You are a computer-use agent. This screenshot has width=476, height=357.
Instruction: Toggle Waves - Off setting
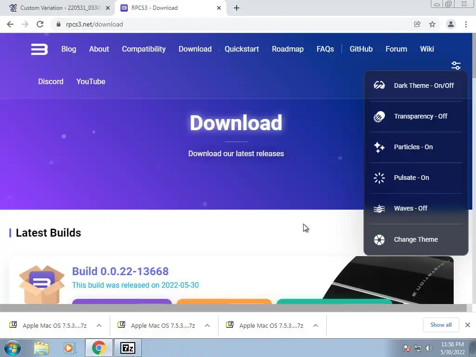pos(416,208)
